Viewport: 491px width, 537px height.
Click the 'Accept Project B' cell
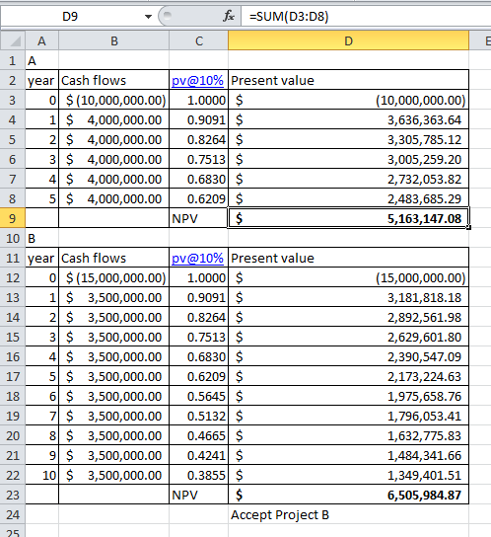[x=348, y=514]
